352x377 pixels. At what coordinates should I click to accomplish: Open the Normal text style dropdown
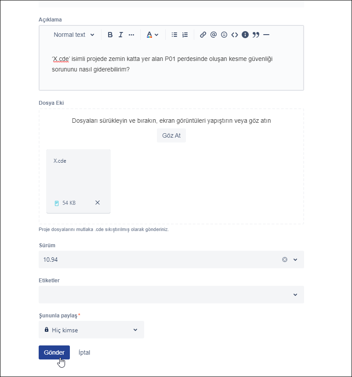coord(74,35)
